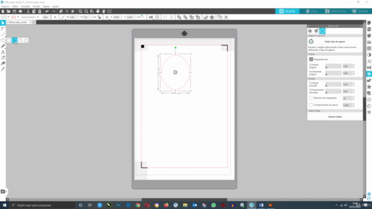Switch to basic replicate tab
372x209 pixels.
coord(310,31)
